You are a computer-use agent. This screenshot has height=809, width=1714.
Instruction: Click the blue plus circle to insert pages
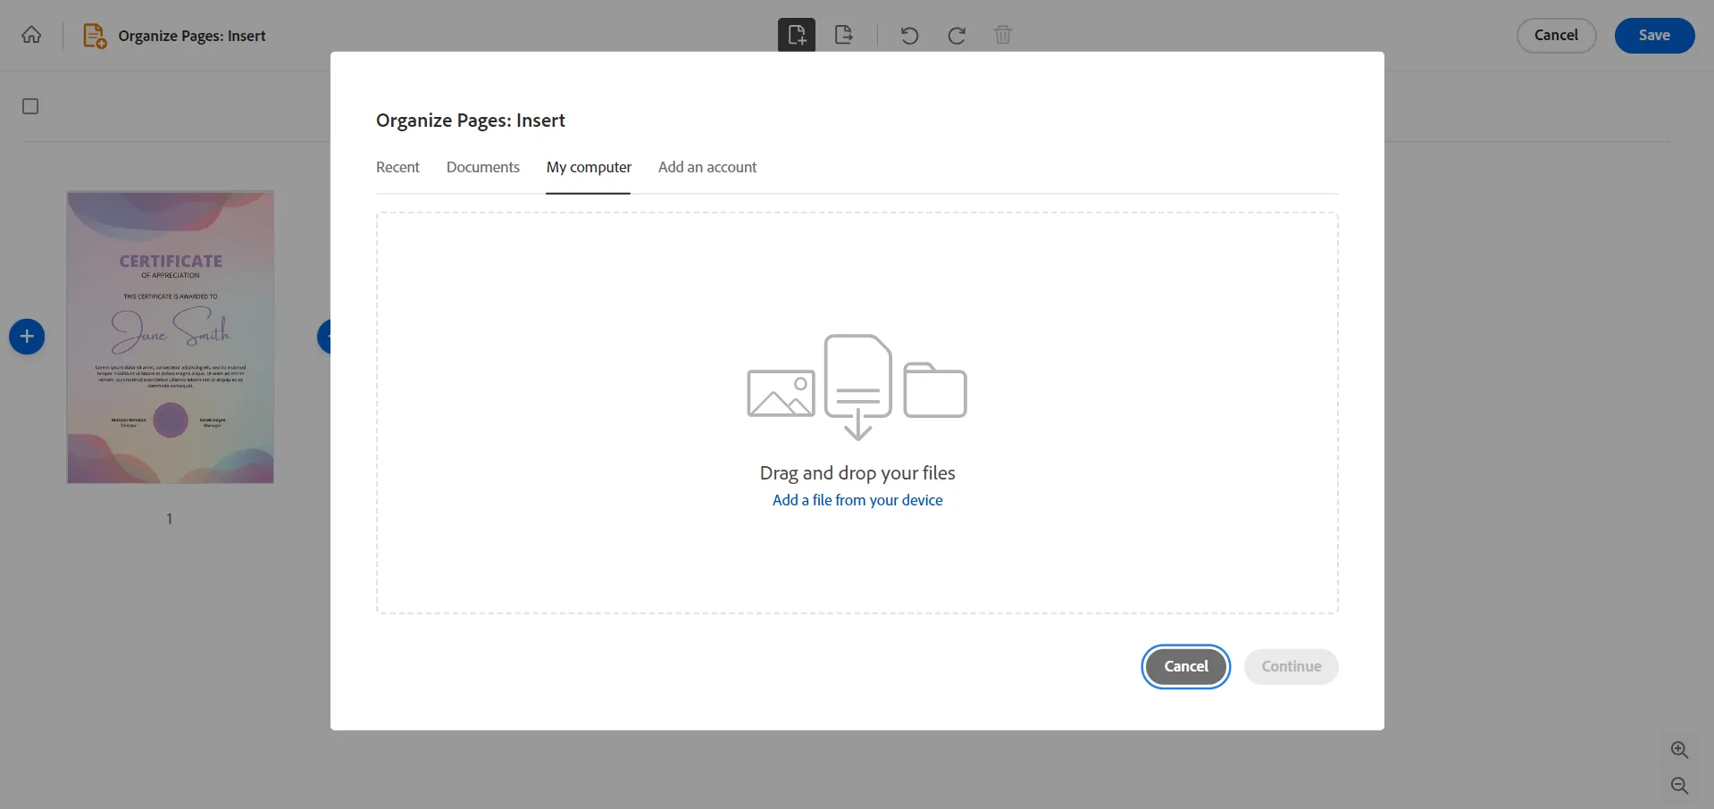(26, 337)
